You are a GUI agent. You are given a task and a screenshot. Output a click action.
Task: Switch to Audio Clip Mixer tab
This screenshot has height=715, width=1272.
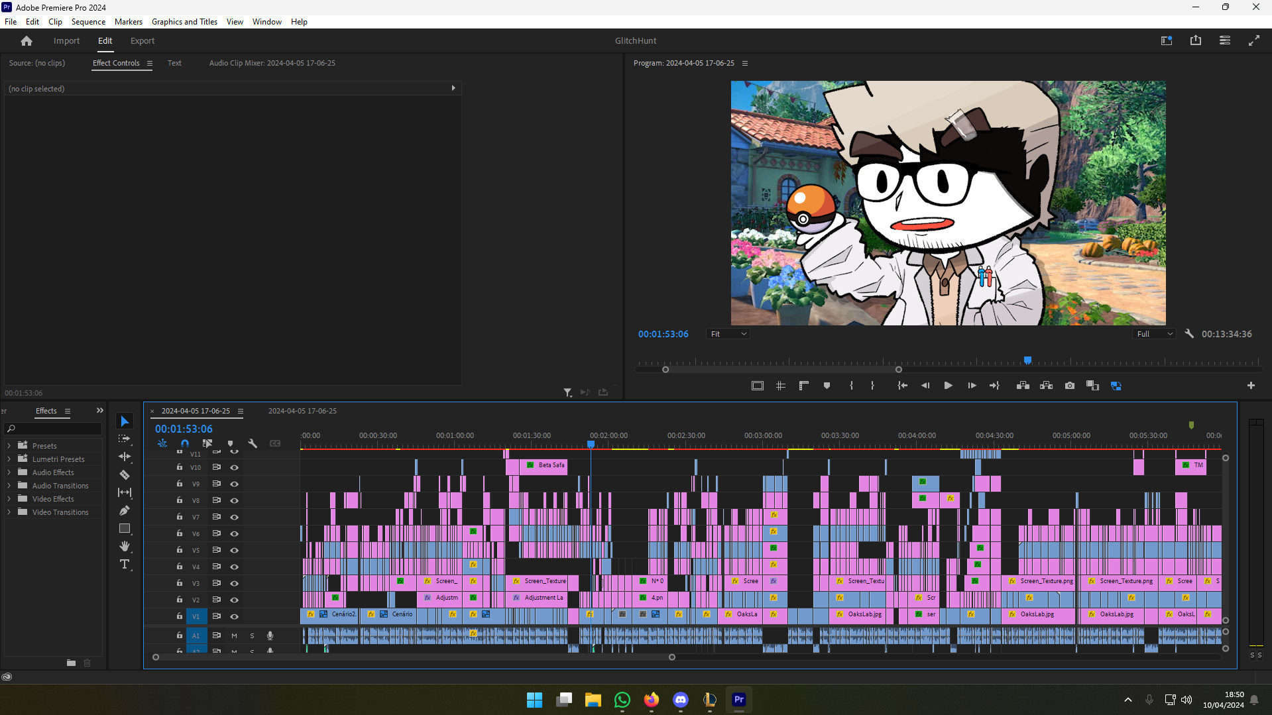pos(272,63)
